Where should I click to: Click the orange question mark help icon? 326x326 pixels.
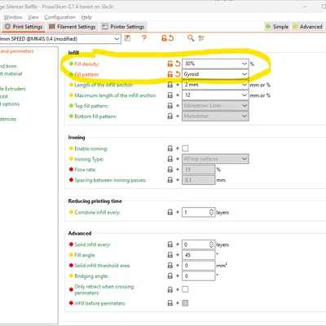click(x=144, y=38)
